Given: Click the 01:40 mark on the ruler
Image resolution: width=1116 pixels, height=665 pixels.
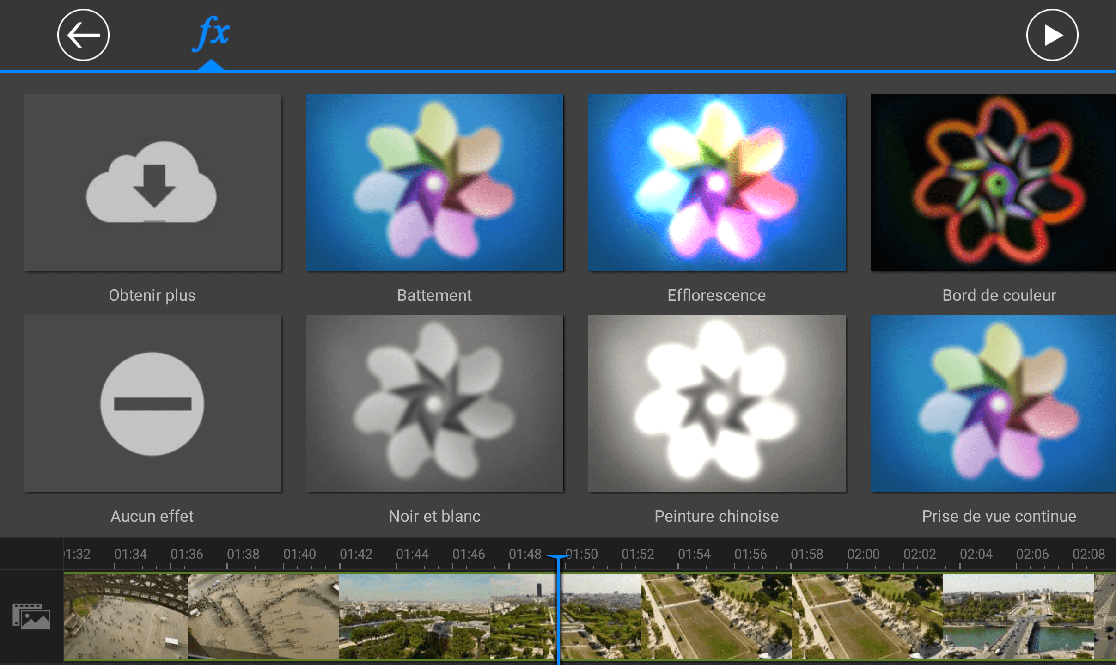Looking at the screenshot, I should tap(299, 554).
